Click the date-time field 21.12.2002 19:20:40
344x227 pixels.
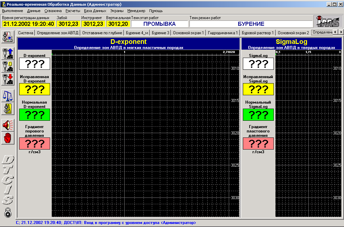[29, 24]
